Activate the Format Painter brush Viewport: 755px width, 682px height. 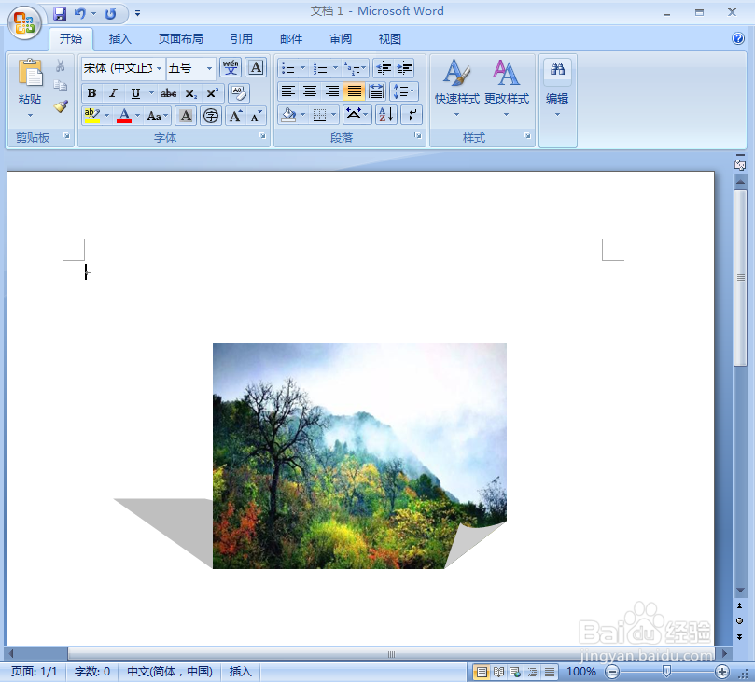61,106
